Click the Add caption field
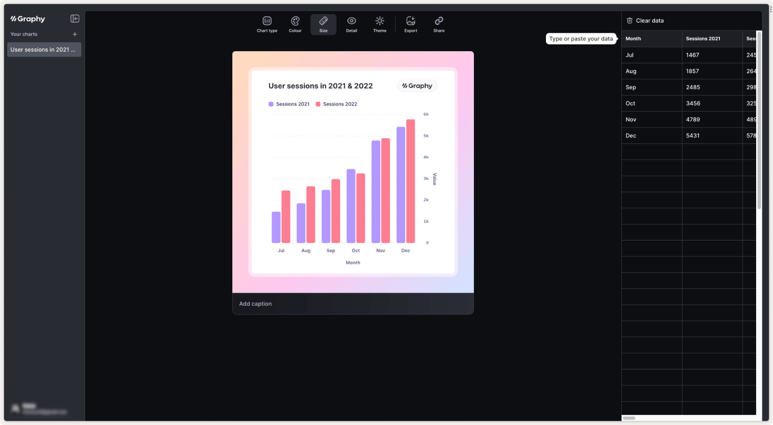The image size is (773, 425). [x=353, y=304]
